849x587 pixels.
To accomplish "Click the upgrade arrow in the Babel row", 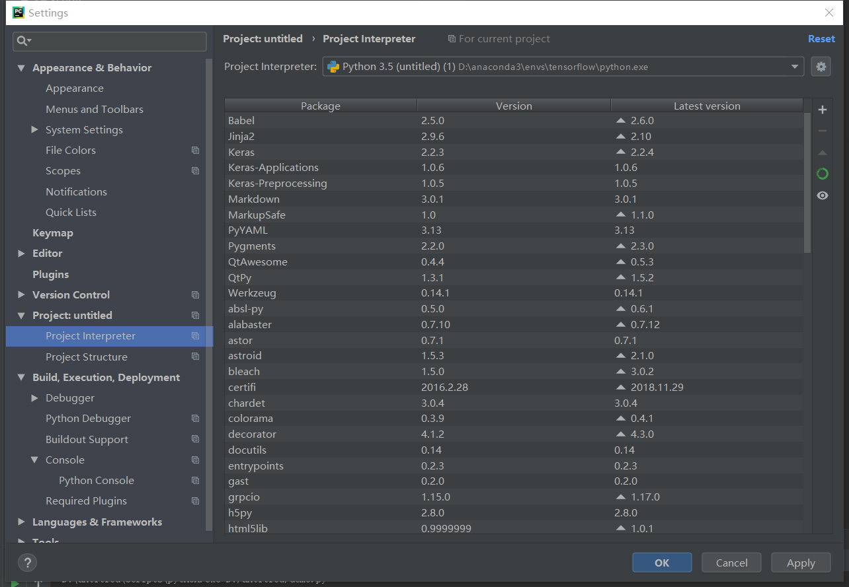I will click(620, 121).
